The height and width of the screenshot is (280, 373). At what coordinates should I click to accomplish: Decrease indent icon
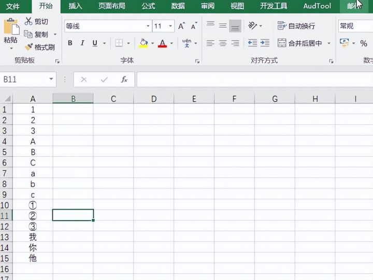(252, 43)
